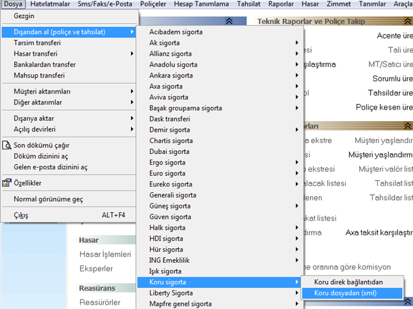Open the Hasar İşlemleri link
This screenshot has height=309, width=413.
click(x=105, y=254)
